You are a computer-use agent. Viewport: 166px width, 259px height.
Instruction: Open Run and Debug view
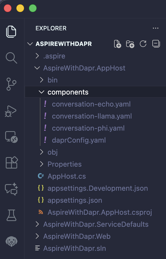click(11, 111)
